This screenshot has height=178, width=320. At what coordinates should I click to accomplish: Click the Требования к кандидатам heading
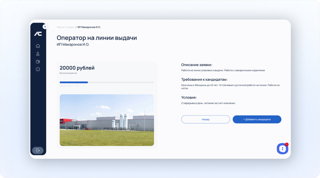[x=204, y=80]
